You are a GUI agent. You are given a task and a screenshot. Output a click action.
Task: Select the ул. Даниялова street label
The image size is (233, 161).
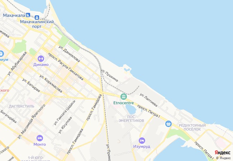click(69, 54)
